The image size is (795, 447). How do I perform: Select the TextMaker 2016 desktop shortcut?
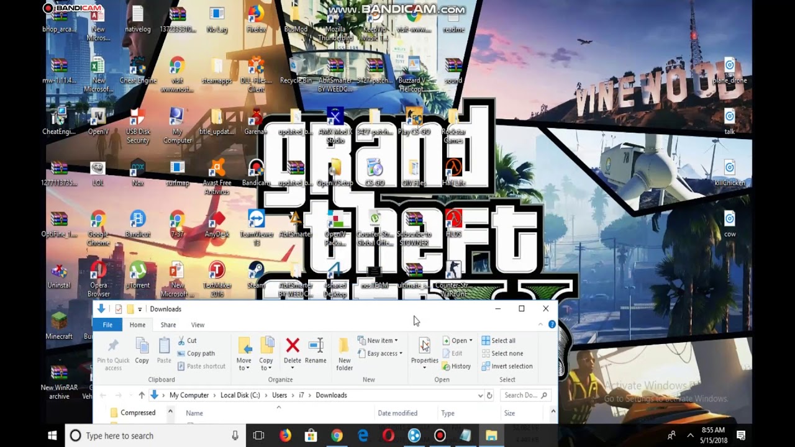click(217, 279)
